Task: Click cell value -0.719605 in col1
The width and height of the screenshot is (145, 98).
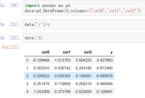Action: pyautogui.click(x=62, y=84)
